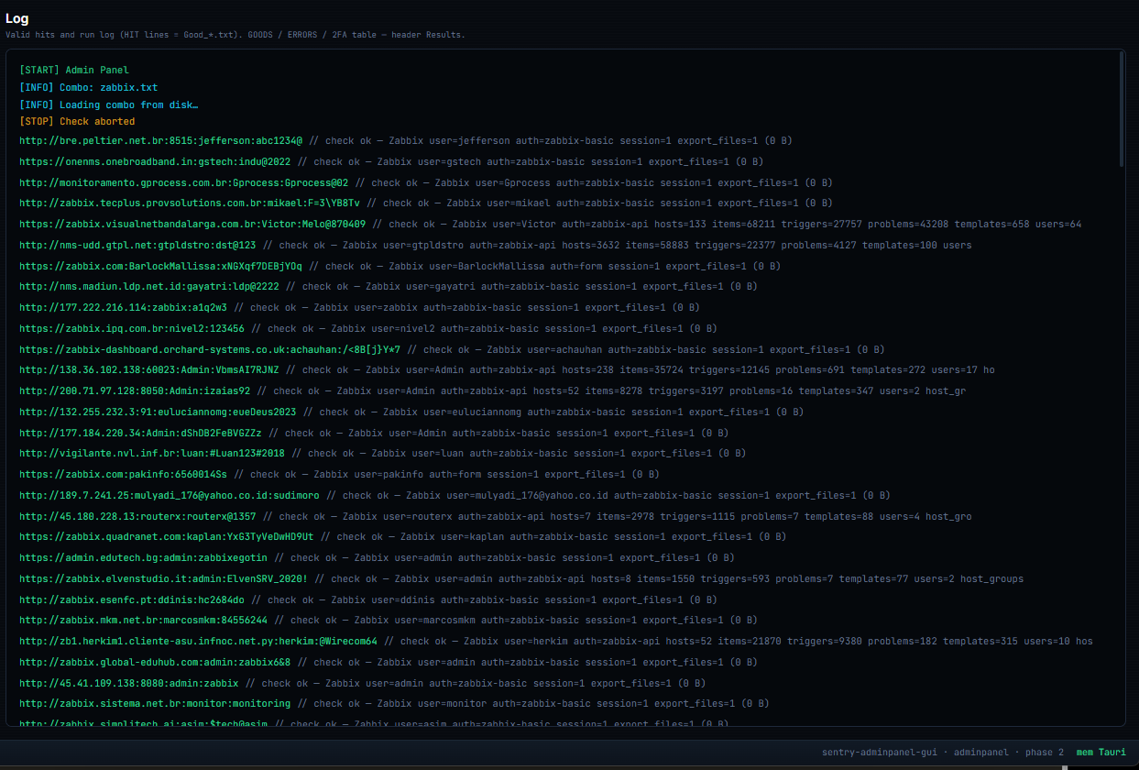Click the zabbix.elvenstudio.it log entry
Image resolution: width=1139 pixels, height=770 pixels.
[x=521, y=578]
